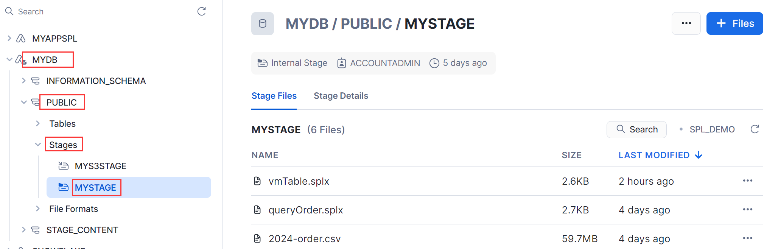Screen dimensions: 778x249
Task: Expand the Tables folder
Action: 37,123
